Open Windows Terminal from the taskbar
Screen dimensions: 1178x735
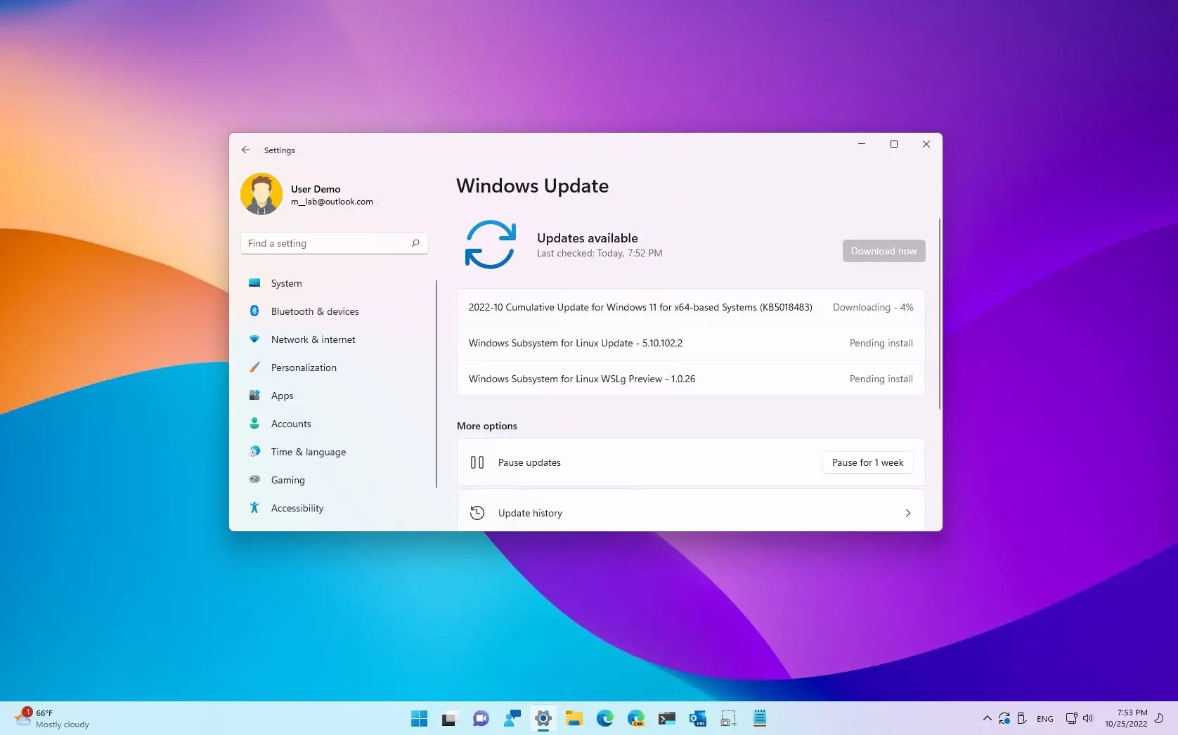666,718
